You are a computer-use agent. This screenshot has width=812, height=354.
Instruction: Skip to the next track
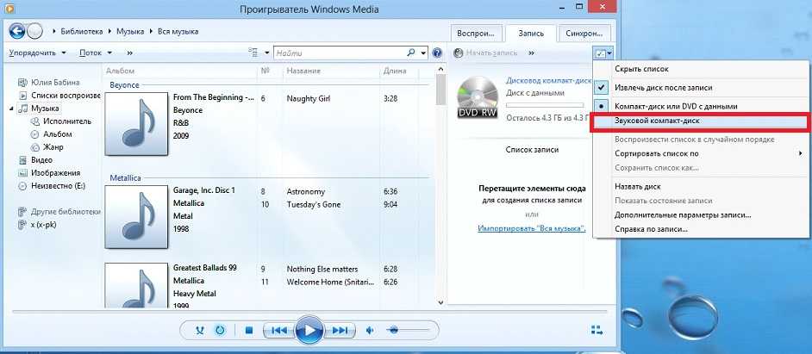coord(340,330)
